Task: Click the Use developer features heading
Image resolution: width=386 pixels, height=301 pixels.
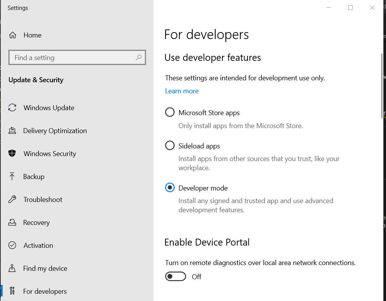Action: [x=213, y=58]
